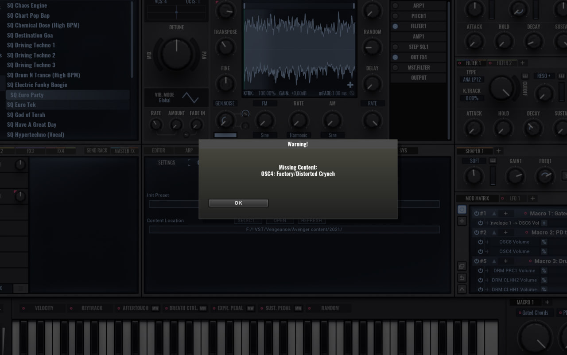
Task: Click the keyboard icon beside CUTOFF
Action: point(525,76)
